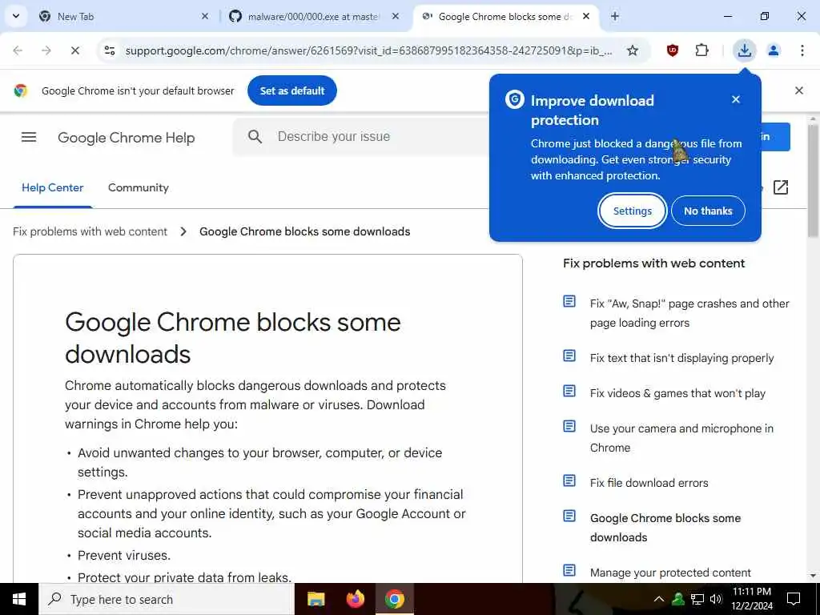Viewport: 820px width, 615px height.
Task: Open Fix file download errors article
Action: click(x=649, y=483)
